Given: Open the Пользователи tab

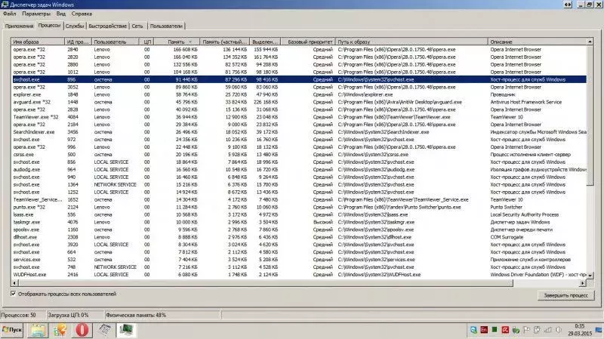Looking at the screenshot, I should 166,26.
